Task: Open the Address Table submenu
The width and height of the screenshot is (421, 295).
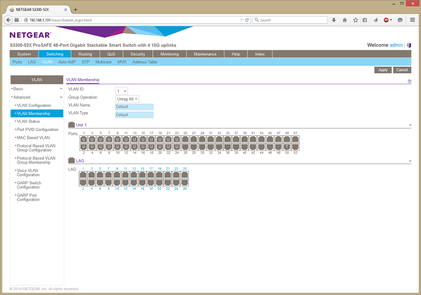Action: point(145,62)
